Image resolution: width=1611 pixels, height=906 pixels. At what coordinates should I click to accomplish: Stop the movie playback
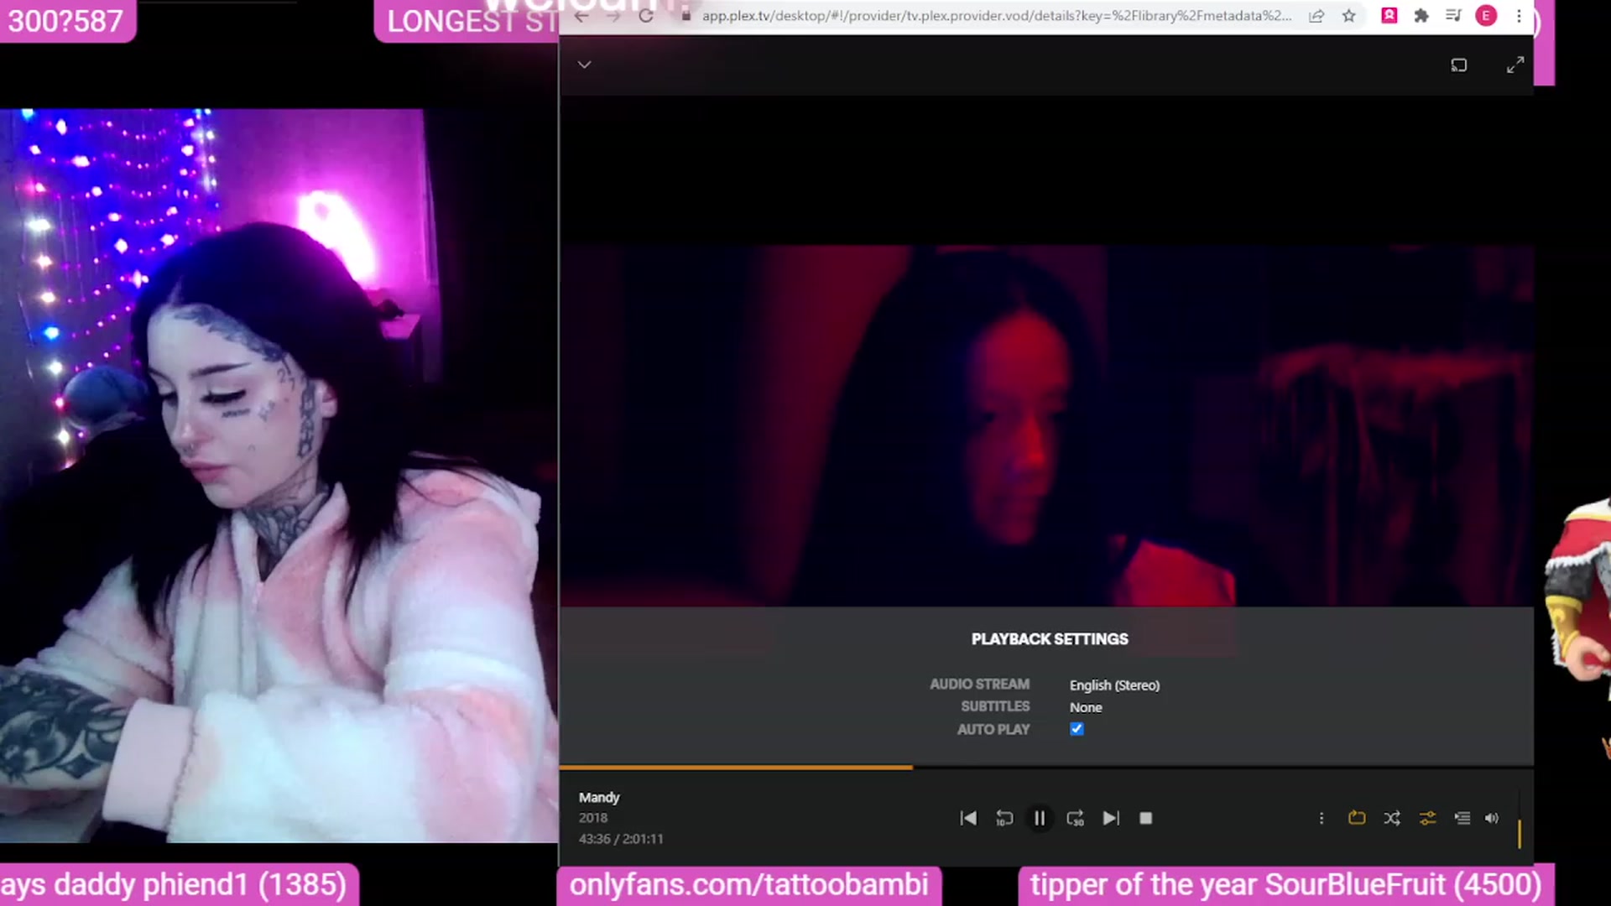click(1146, 818)
